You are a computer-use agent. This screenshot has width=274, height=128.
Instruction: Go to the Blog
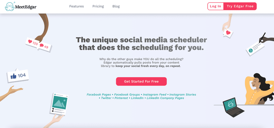pos(116,6)
